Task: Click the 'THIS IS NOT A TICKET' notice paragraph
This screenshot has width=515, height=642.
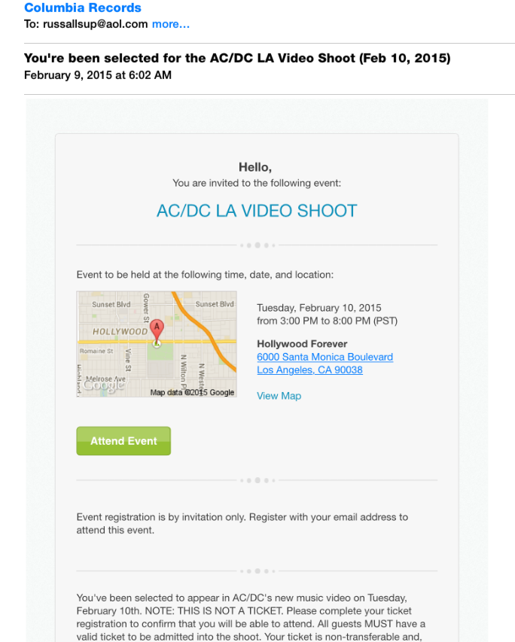Action: (x=251, y=617)
